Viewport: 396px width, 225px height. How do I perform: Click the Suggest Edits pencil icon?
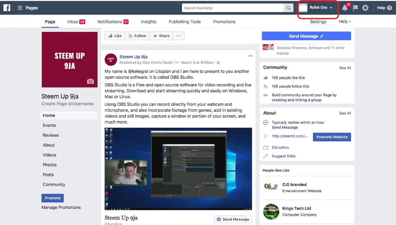(x=265, y=156)
